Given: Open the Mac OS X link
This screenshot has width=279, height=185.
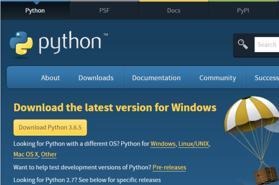Looking at the screenshot, I should click(x=26, y=154).
